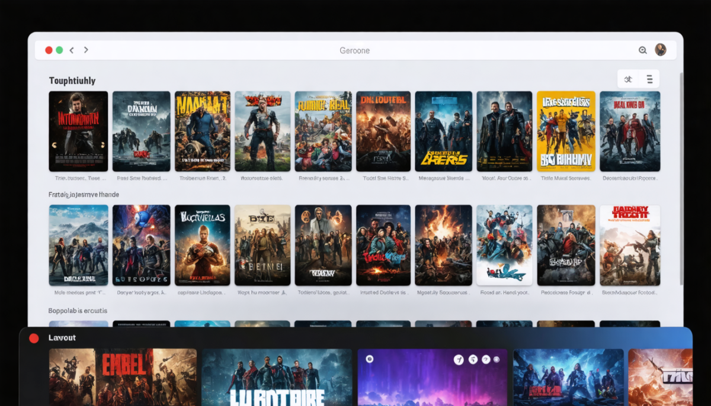Open the first-row poster with the man's face and red title
The width and height of the screenshot is (711, 406).
(78, 131)
